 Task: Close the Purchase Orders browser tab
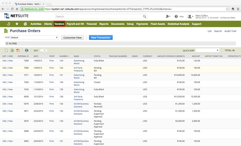coord(43,4)
